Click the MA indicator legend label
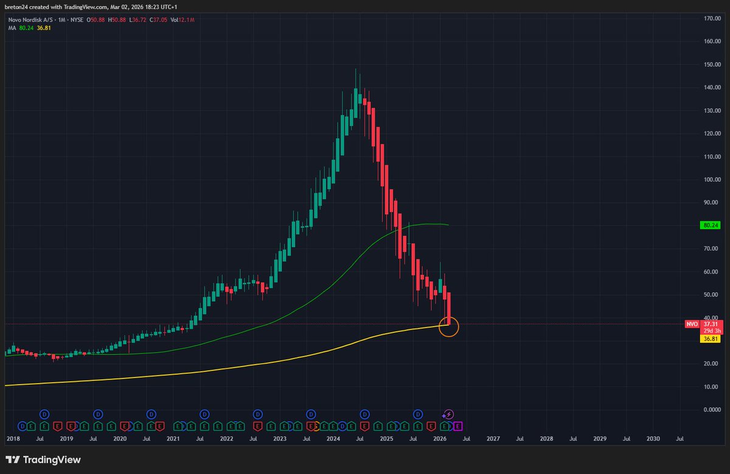Image resolution: width=730 pixels, height=474 pixels. 12,27
